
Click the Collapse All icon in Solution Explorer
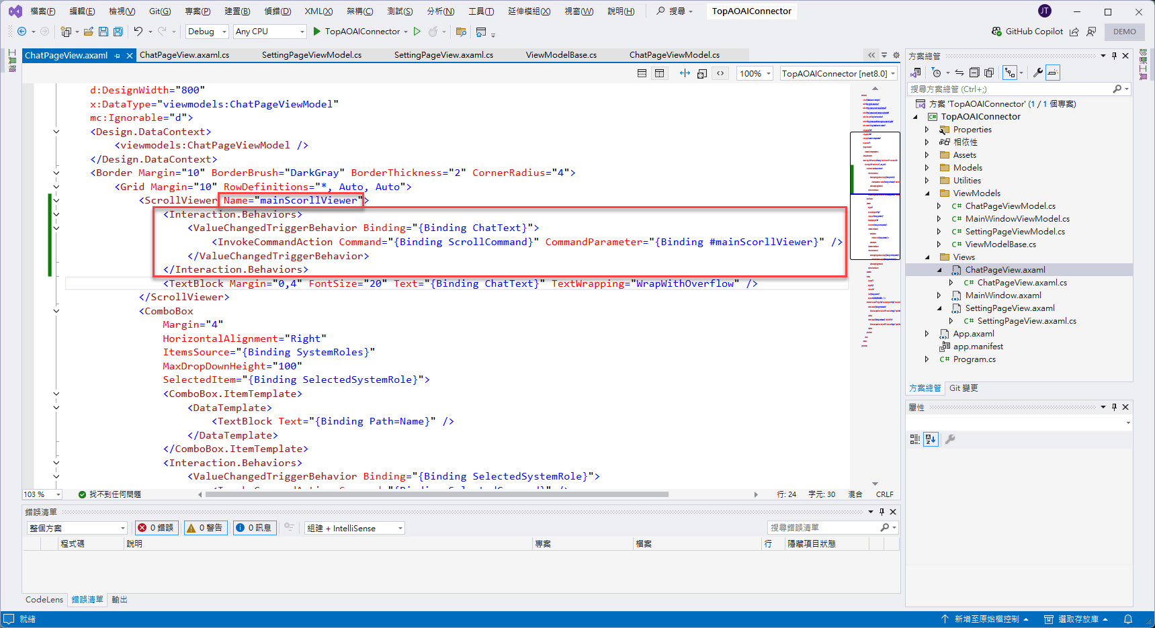[974, 73]
